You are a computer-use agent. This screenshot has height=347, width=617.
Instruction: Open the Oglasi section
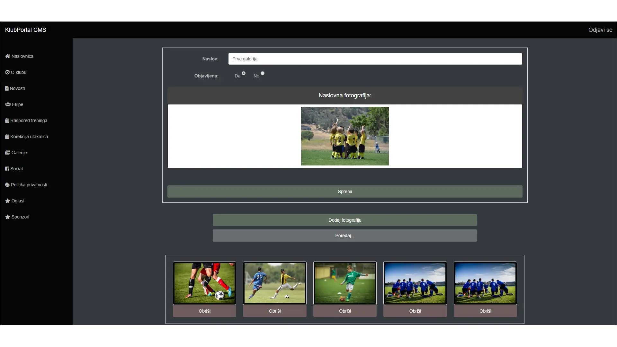coord(15,201)
